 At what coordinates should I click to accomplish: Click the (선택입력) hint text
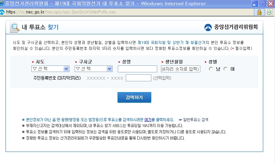[162, 78]
